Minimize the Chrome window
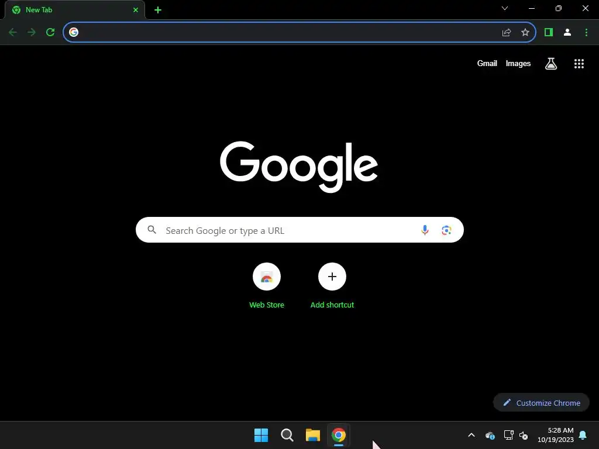This screenshot has width=599, height=449. tap(532, 8)
